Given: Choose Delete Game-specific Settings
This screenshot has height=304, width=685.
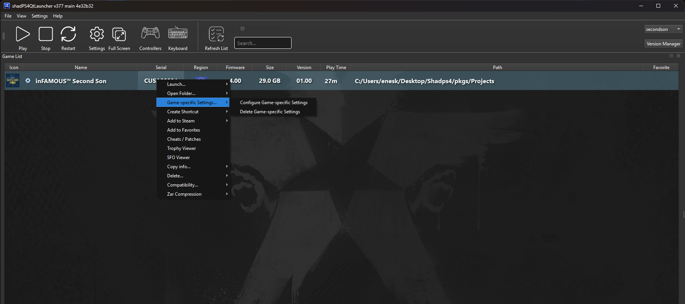Looking at the screenshot, I should click(274, 112).
